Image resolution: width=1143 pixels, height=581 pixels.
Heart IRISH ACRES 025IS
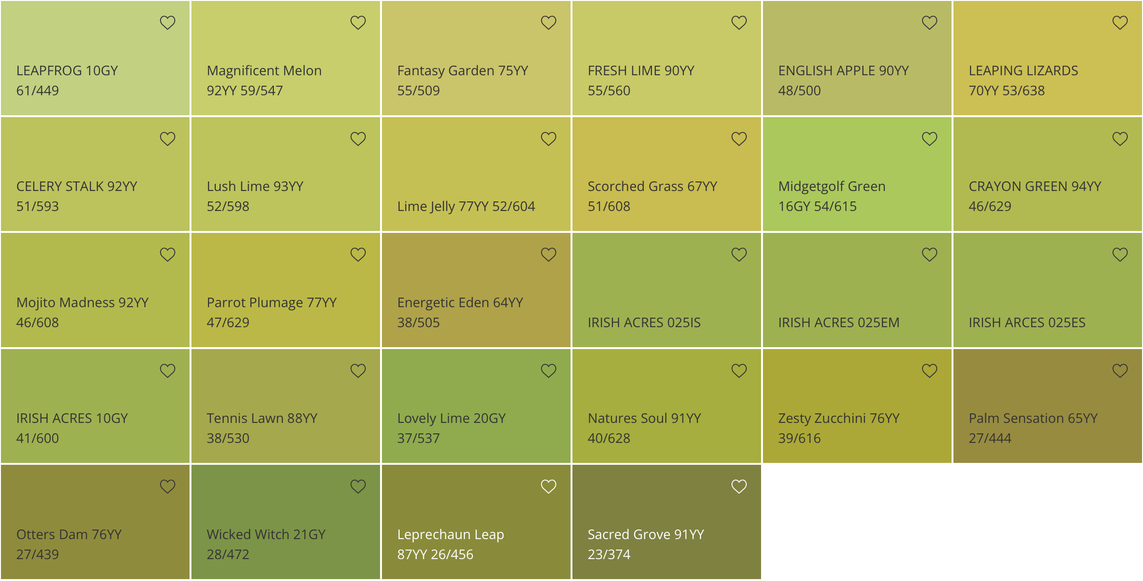click(x=739, y=255)
